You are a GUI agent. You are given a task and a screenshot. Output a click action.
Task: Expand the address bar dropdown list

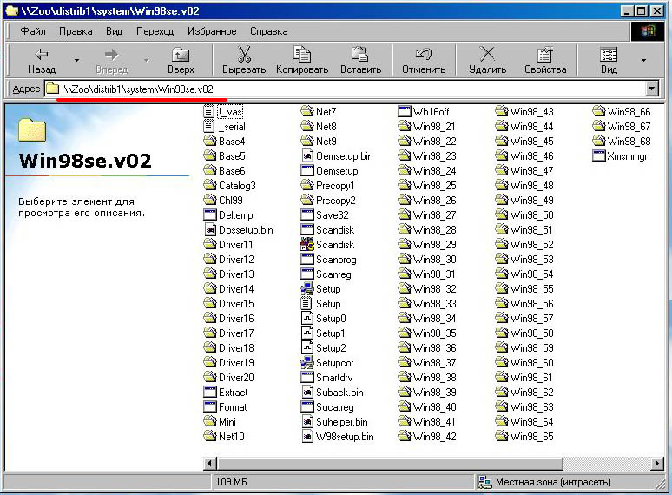click(x=651, y=89)
